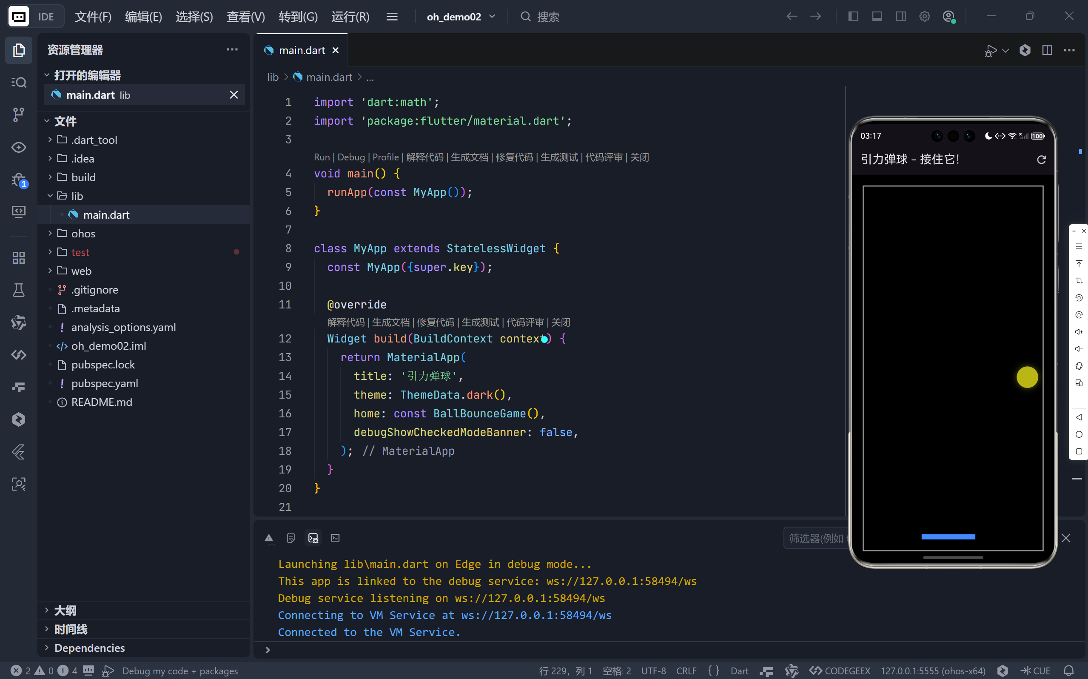Viewport: 1088px width, 679px height.
Task: Open the Extensions sidebar icon
Action: tap(18, 258)
